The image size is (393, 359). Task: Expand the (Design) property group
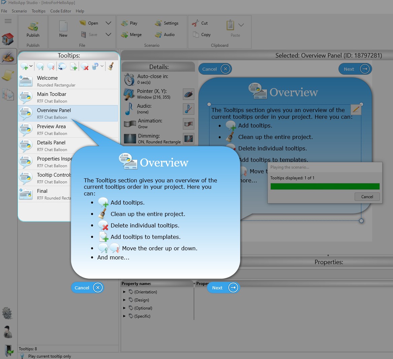click(124, 300)
